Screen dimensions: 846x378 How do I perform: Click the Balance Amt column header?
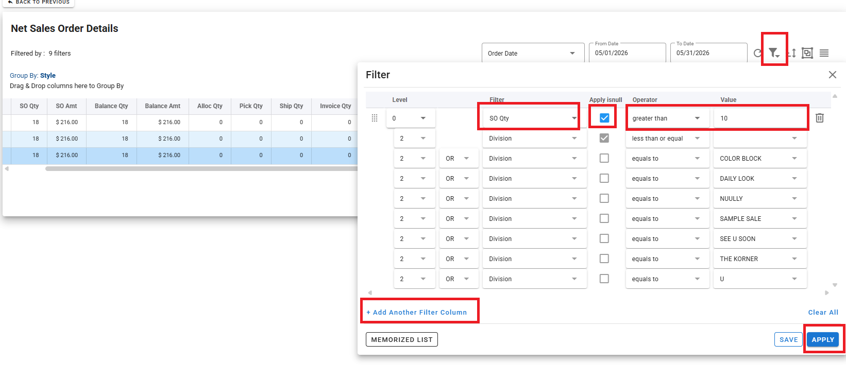[163, 106]
